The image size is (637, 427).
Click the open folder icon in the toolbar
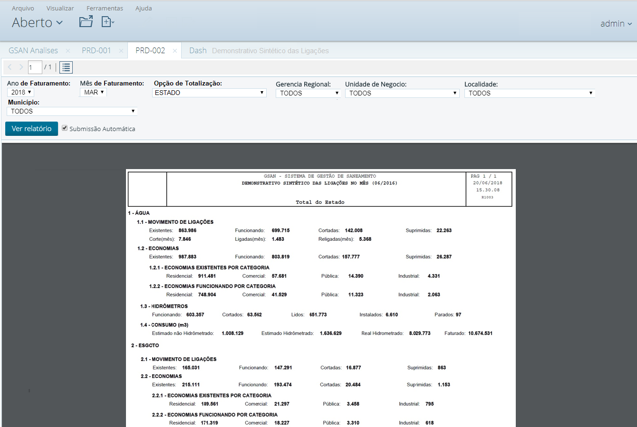pyautogui.click(x=86, y=21)
